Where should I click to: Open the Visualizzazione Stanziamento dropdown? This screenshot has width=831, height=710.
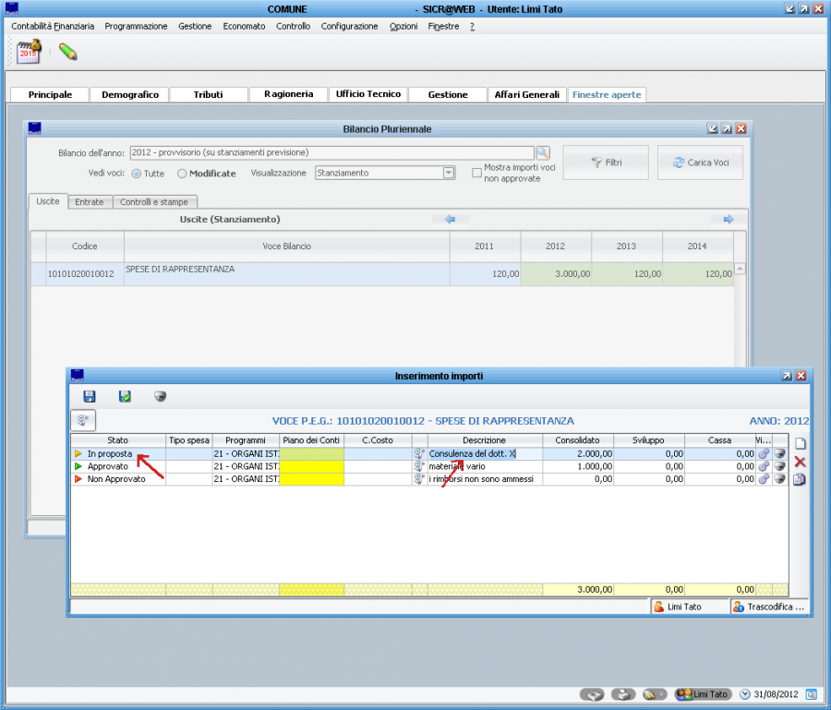449,173
